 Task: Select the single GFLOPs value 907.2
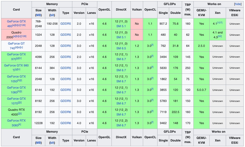163,24
